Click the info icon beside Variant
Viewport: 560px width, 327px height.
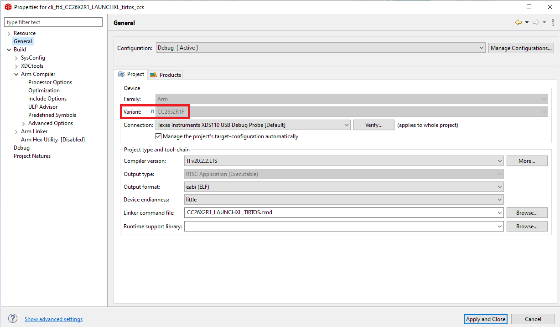152,111
